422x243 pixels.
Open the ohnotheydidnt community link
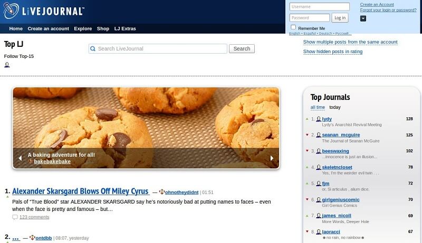pyautogui.click(x=181, y=193)
